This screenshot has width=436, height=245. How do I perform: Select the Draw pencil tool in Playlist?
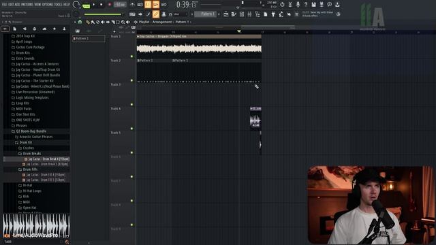click(x=88, y=22)
